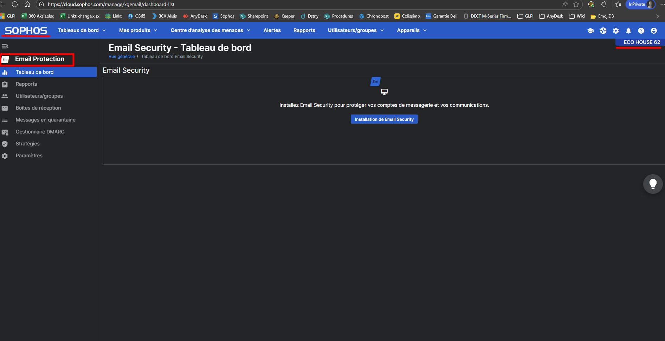The image size is (665, 341).
Task: Open the Chronopost bookmark
Action: click(x=374, y=16)
